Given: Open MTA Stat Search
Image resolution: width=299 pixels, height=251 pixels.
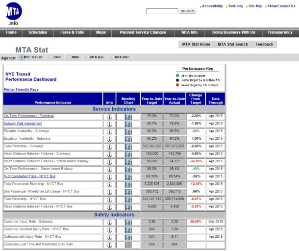Looking at the screenshot, I should 233,44.
